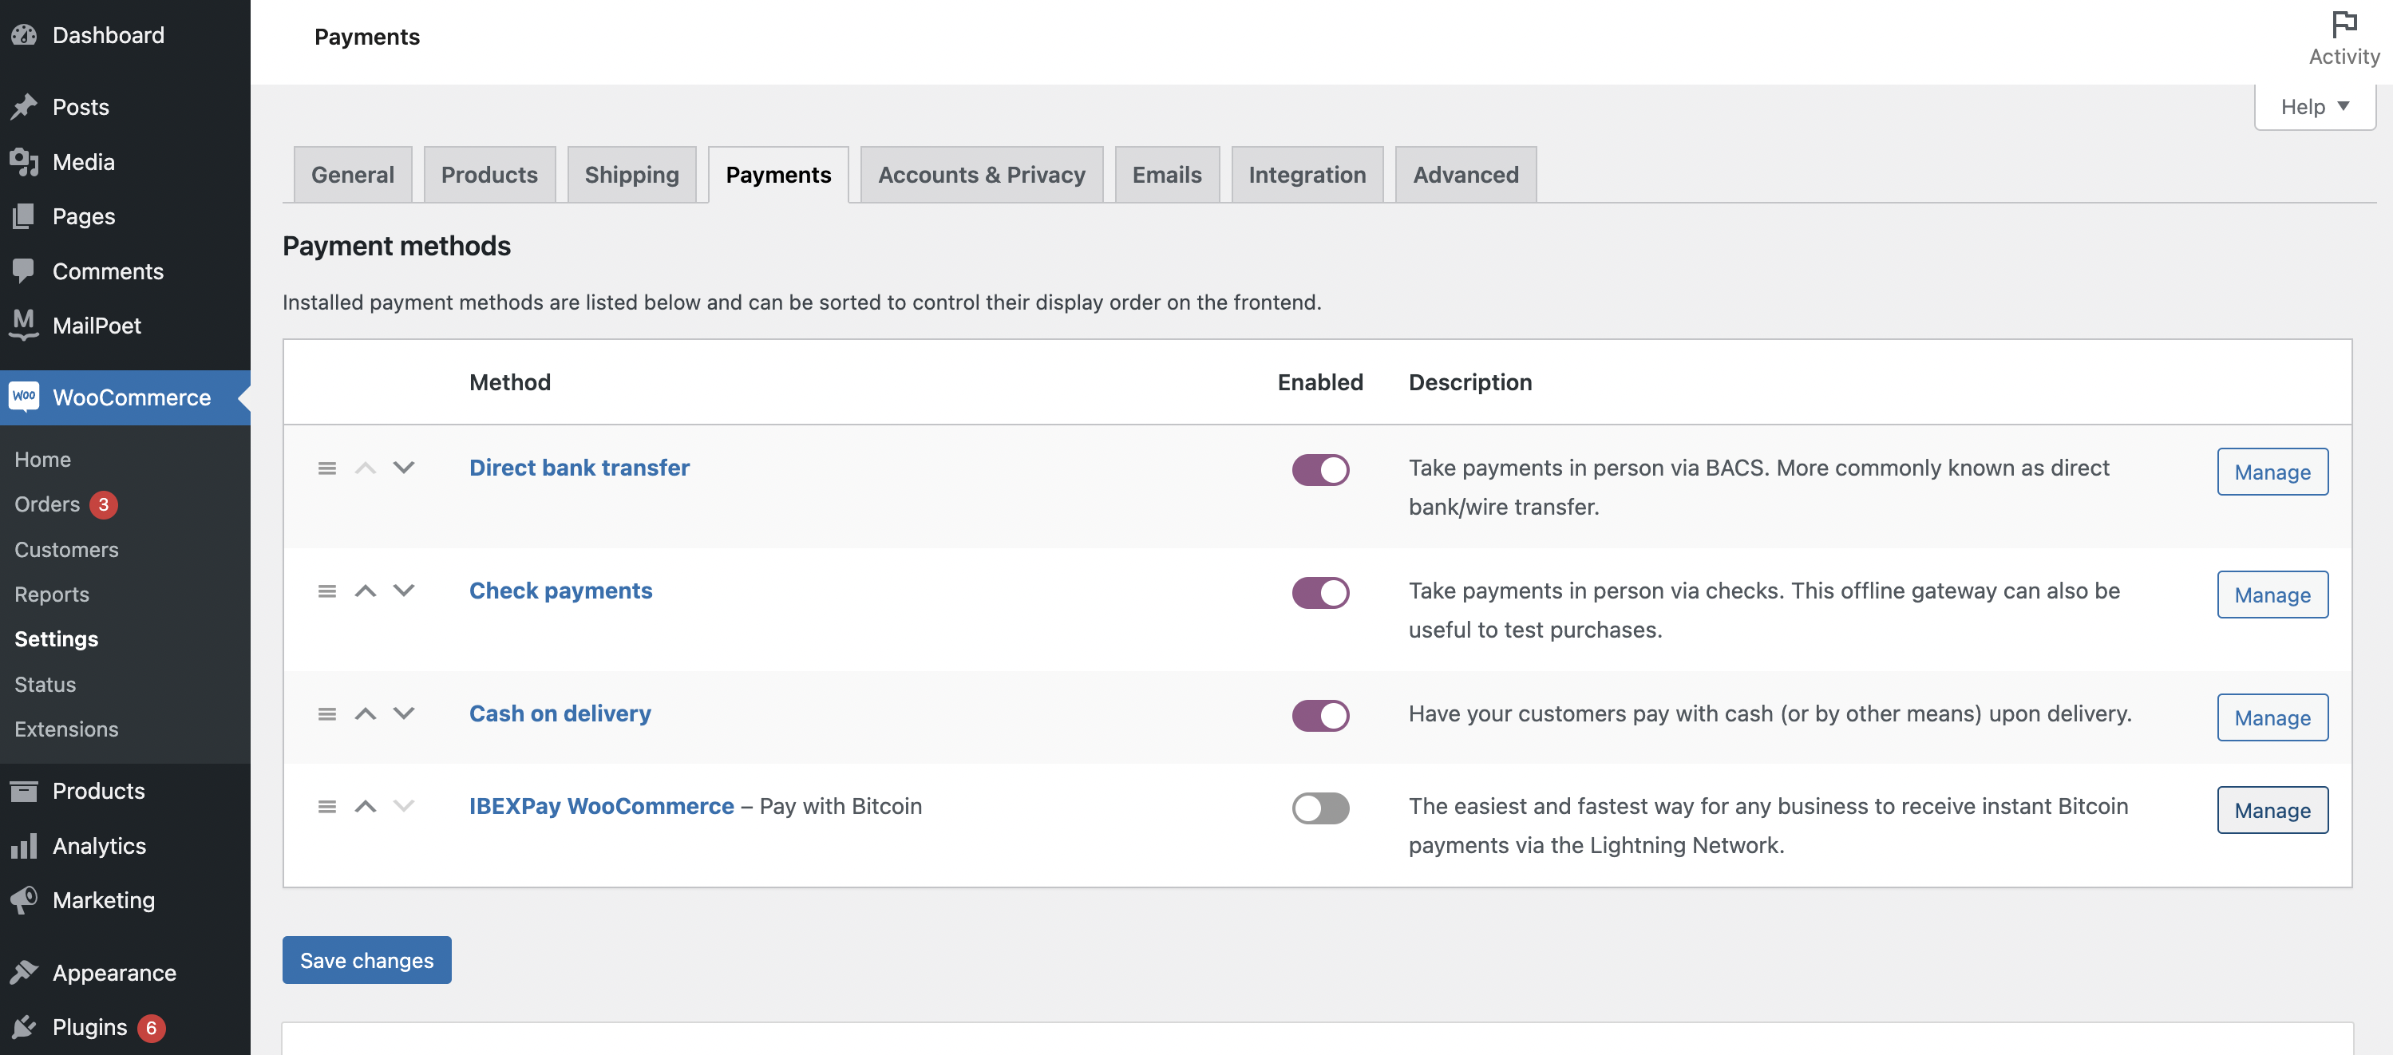Screen dimensions: 2393x1055
Task: Open the Accounts & Privacy tab
Action: (x=981, y=175)
